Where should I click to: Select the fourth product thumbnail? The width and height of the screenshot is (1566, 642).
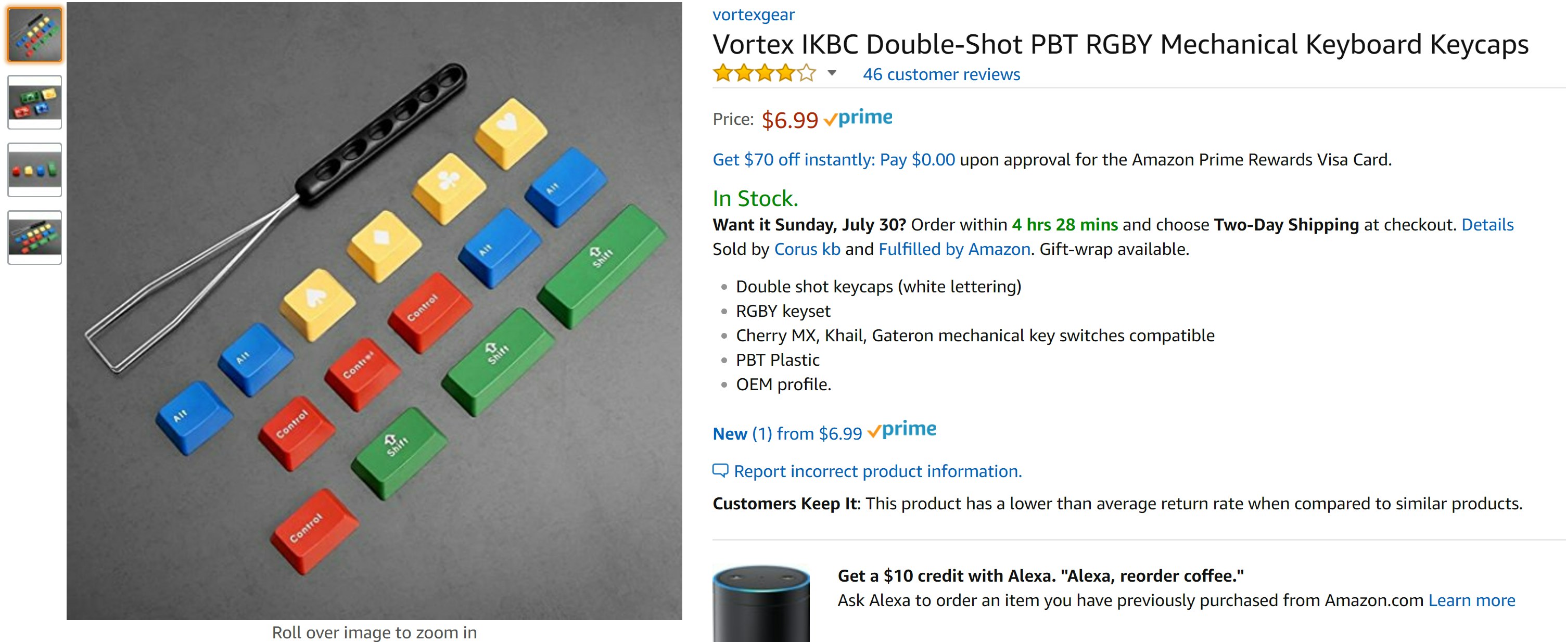coord(35,237)
